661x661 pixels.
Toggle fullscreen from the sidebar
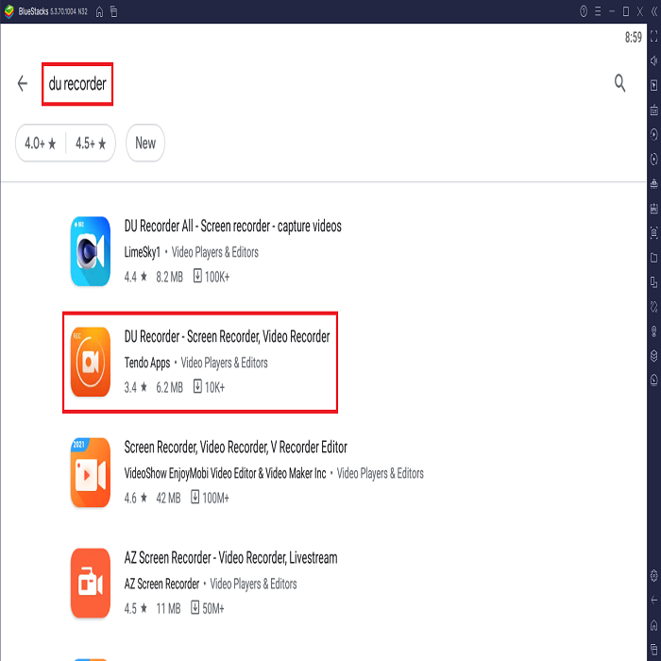point(653,36)
